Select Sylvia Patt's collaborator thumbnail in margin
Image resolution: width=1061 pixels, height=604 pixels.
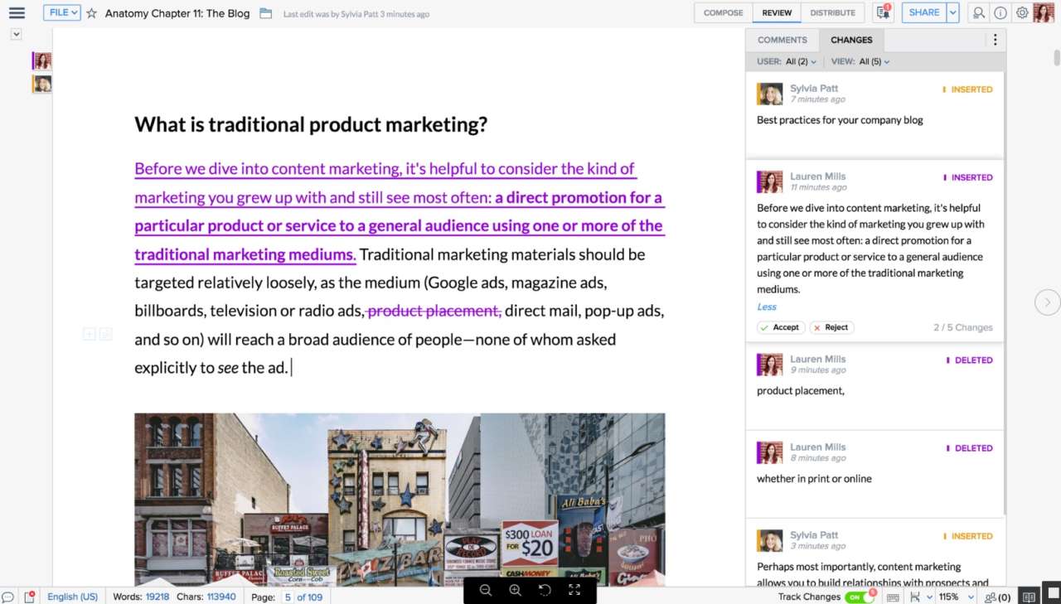coord(42,84)
